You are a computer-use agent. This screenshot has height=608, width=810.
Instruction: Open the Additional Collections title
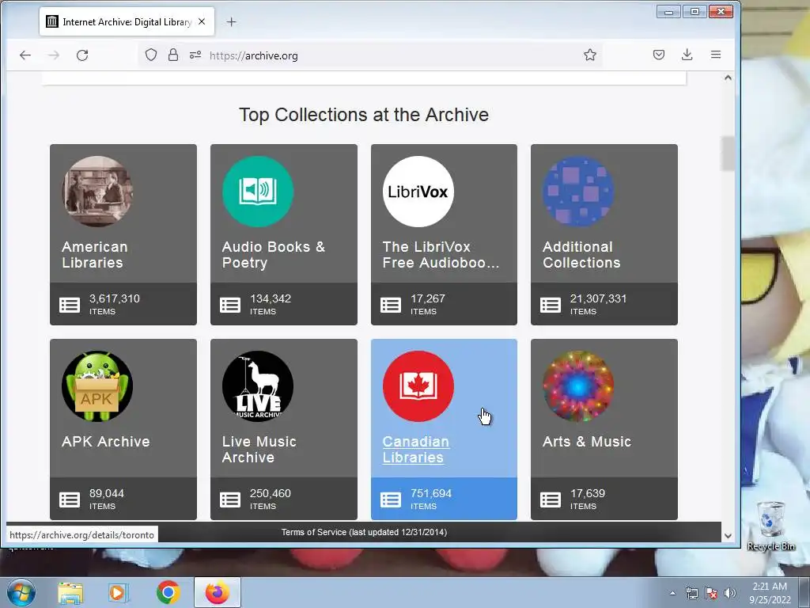581,254
